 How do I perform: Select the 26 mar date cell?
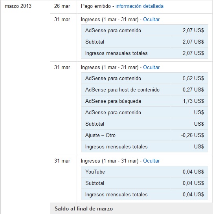pyautogui.click(x=62, y=6)
